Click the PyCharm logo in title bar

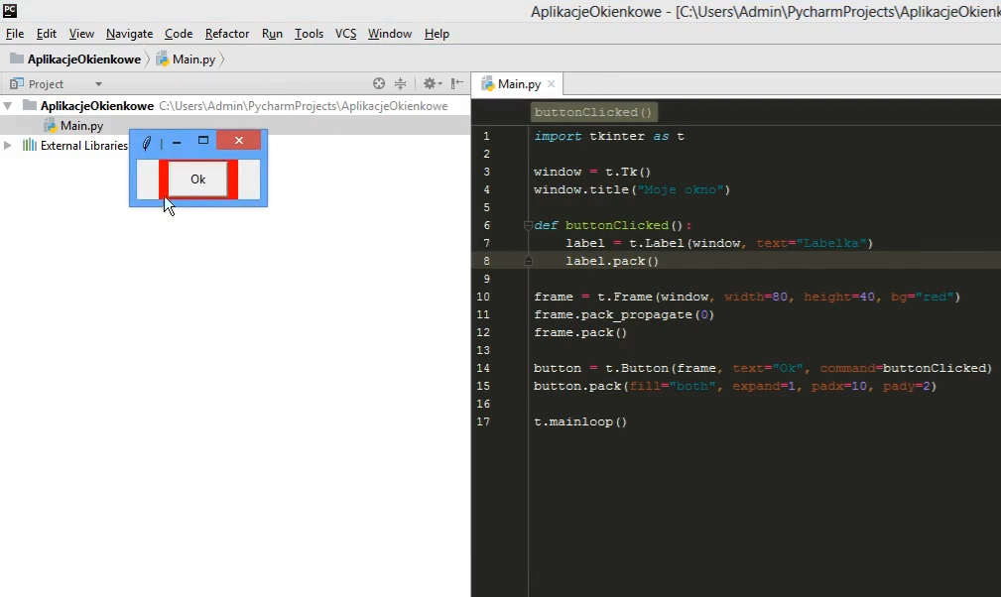(x=10, y=11)
